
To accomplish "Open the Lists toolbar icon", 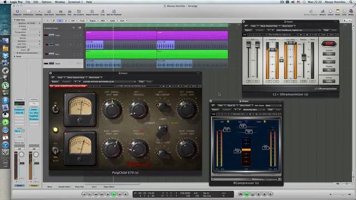I will (x=344, y=12).
